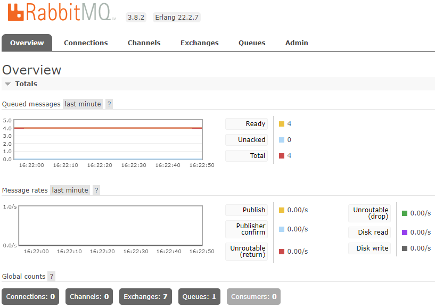This screenshot has width=435, height=308.
Task: Click the Consumers: 0 count button
Action: pos(253,297)
